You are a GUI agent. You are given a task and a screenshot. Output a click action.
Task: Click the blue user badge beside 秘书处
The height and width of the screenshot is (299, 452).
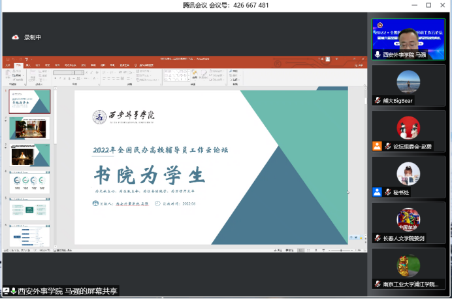[377, 192]
